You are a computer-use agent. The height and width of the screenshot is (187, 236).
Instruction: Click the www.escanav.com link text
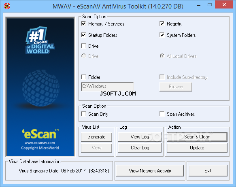tap(40, 143)
